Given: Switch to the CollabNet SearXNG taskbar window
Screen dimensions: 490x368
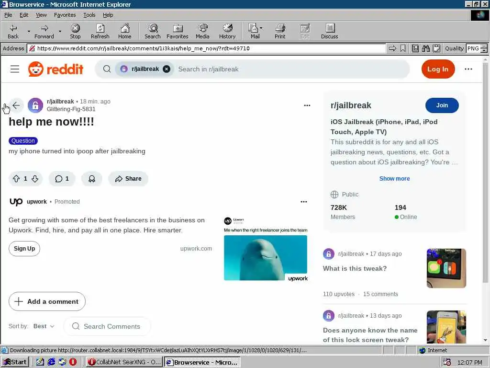Looking at the screenshot, I should (x=124, y=362).
